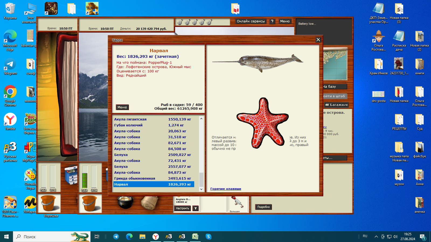Screen dimensions: 431x242
Task: Open the help question mark button
Action: (x=272, y=21)
